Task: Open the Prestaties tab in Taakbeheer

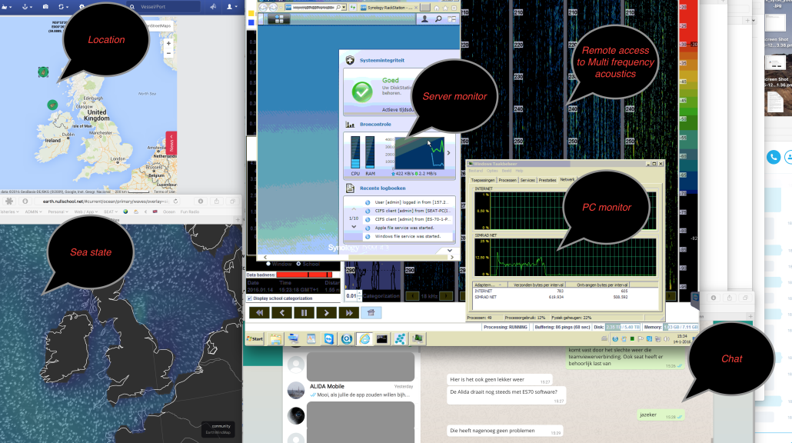Action: (547, 180)
